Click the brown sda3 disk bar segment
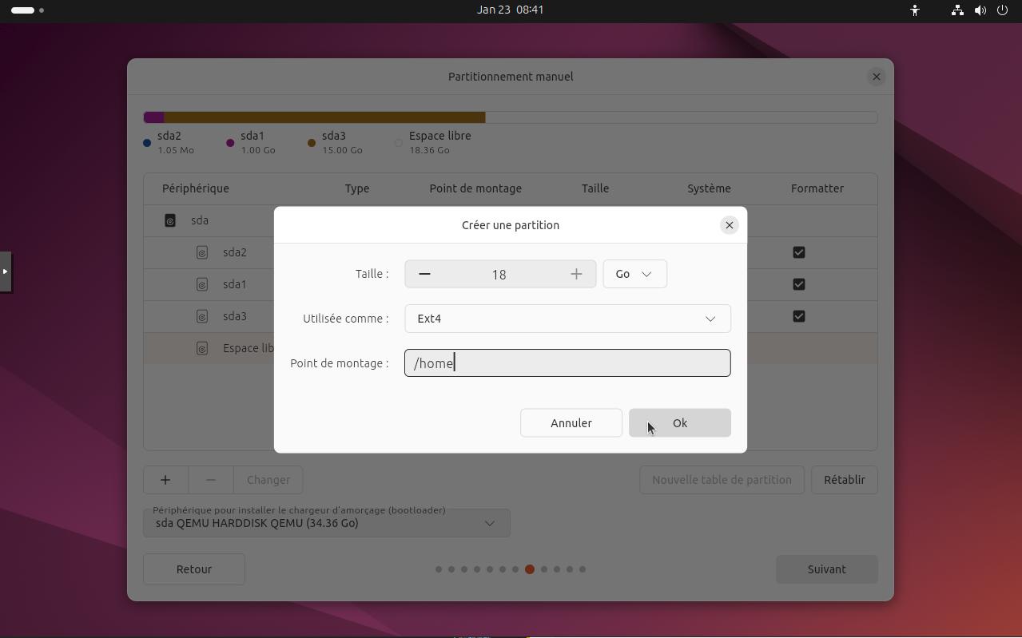The height and width of the screenshot is (638, 1022). (x=324, y=117)
